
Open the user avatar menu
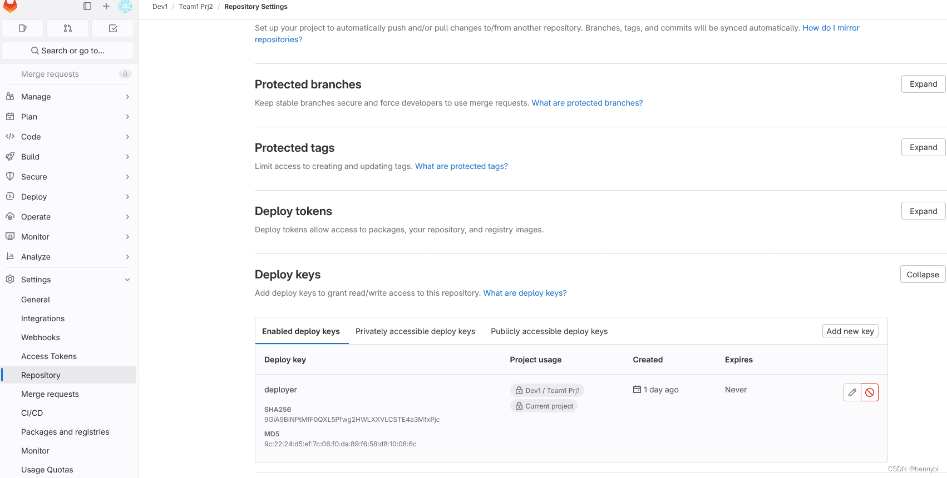click(x=125, y=6)
